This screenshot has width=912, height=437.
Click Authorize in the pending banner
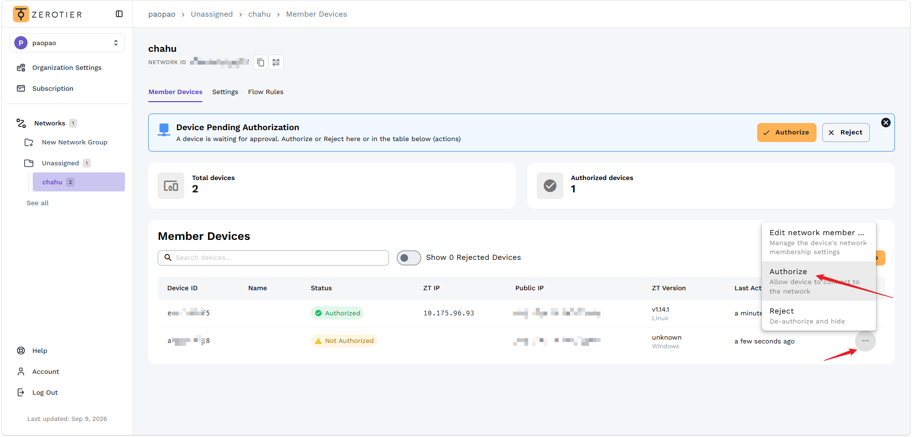pos(787,133)
